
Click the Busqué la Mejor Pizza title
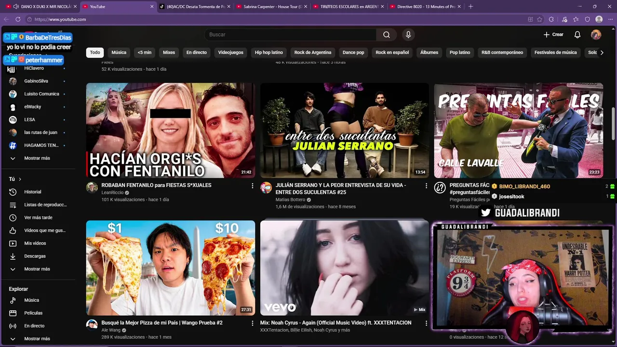tap(162, 323)
